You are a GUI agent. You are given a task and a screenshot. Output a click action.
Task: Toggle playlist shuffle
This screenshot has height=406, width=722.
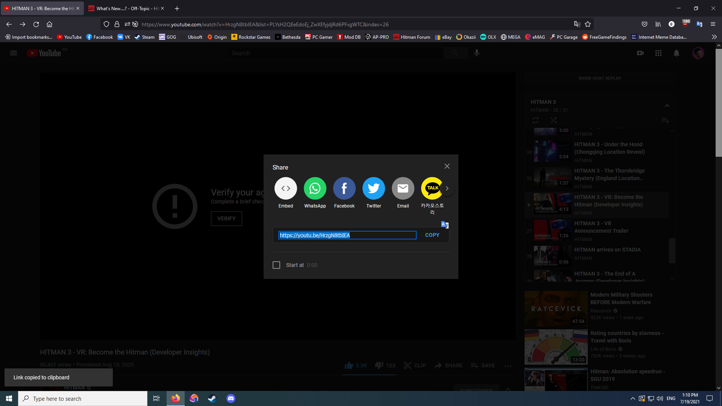coord(554,120)
